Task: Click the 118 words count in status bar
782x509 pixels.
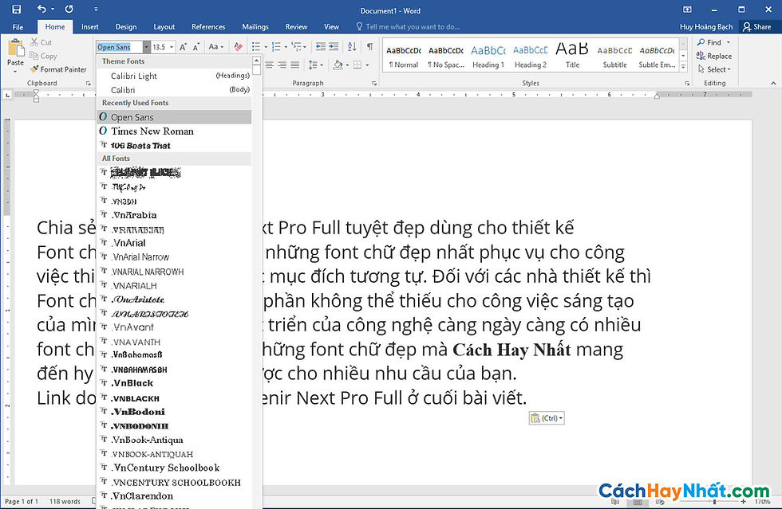Action: (65, 502)
